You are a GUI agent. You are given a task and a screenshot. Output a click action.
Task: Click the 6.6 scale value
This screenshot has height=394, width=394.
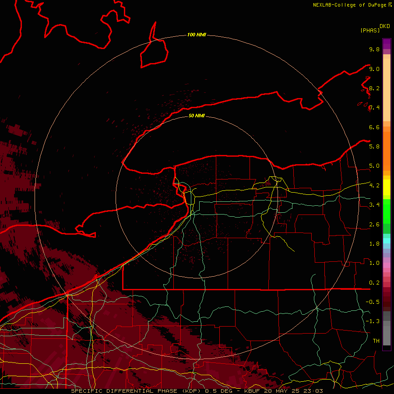pos(374,127)
